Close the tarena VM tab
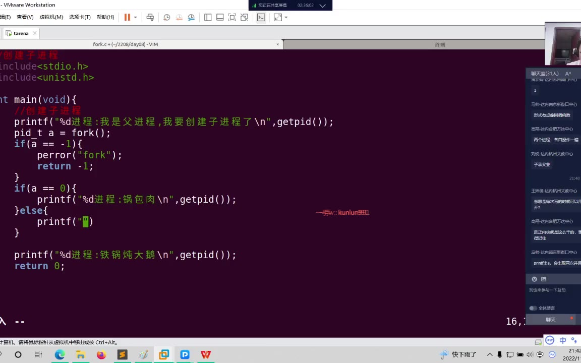 pos(35,33)
